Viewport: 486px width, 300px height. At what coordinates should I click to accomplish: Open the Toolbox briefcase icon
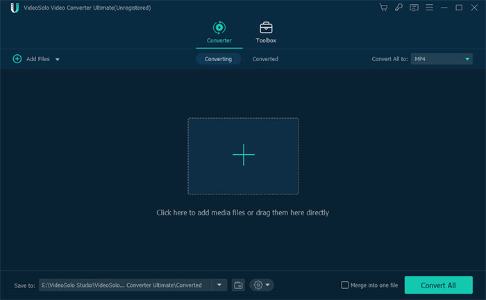[x=266, y=28]
